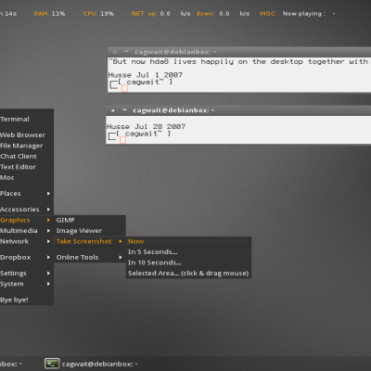
Task: Expand the Accessories submenu arrow
Action: (48, 210)
